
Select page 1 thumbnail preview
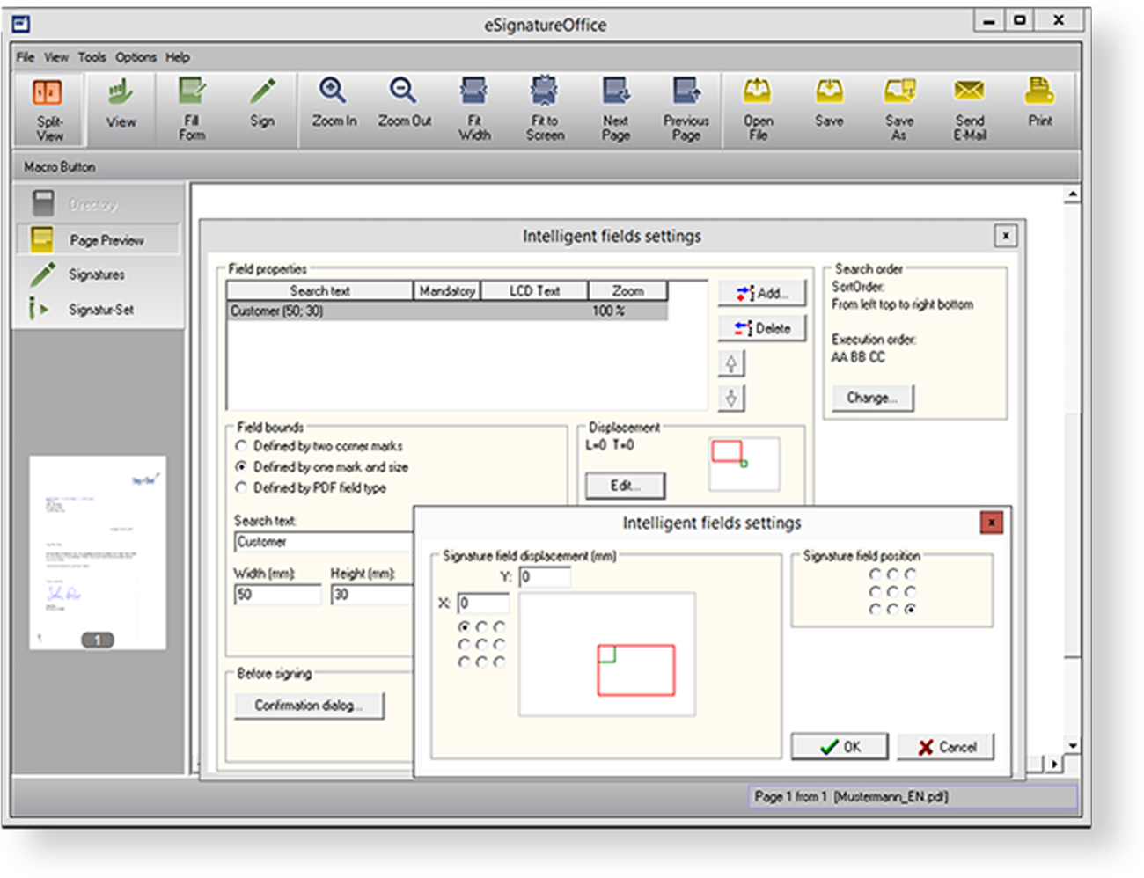[x=98, y=552]
